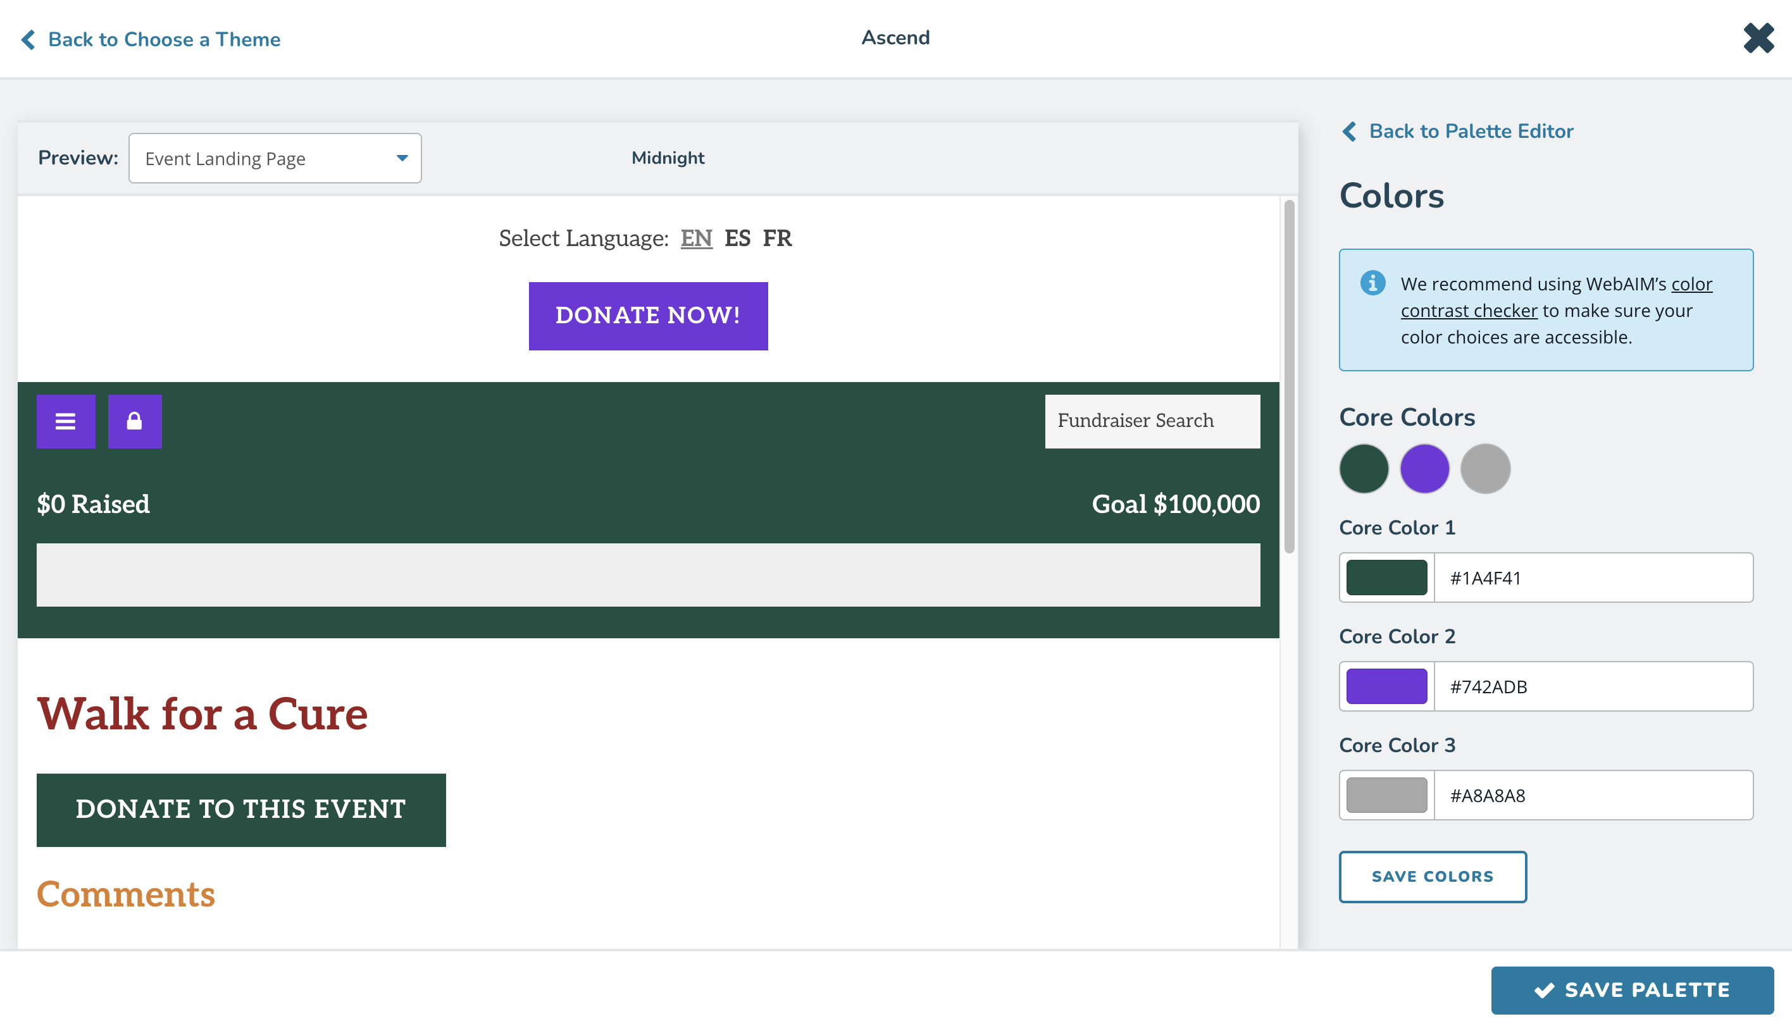Click the SAVE PALETTE button
Viewport: 1792px width, 1026px height.
click(x=1632, y=990)
